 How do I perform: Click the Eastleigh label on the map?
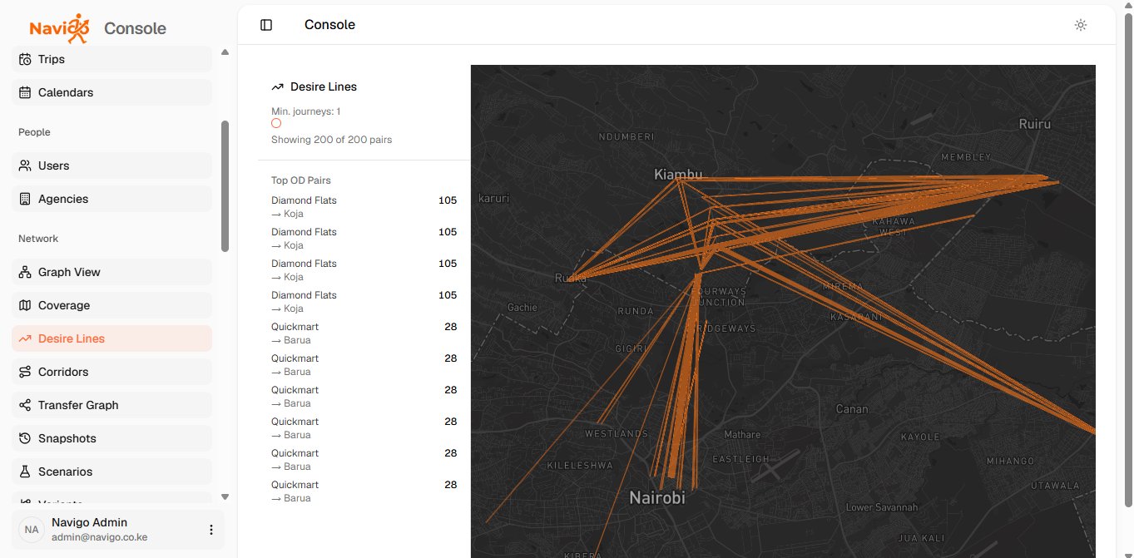click(x=741, y=459)
